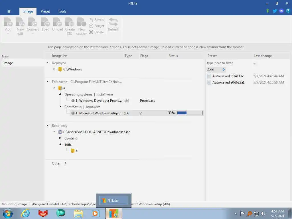Click the Add image toolbar icon
The height and width of the screenshot is (219, 292).
pos(8,22)
